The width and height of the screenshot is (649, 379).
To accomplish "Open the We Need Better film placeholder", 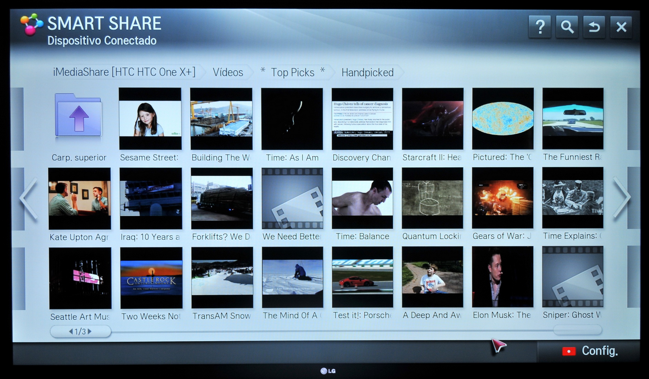I will pos(292,198).
